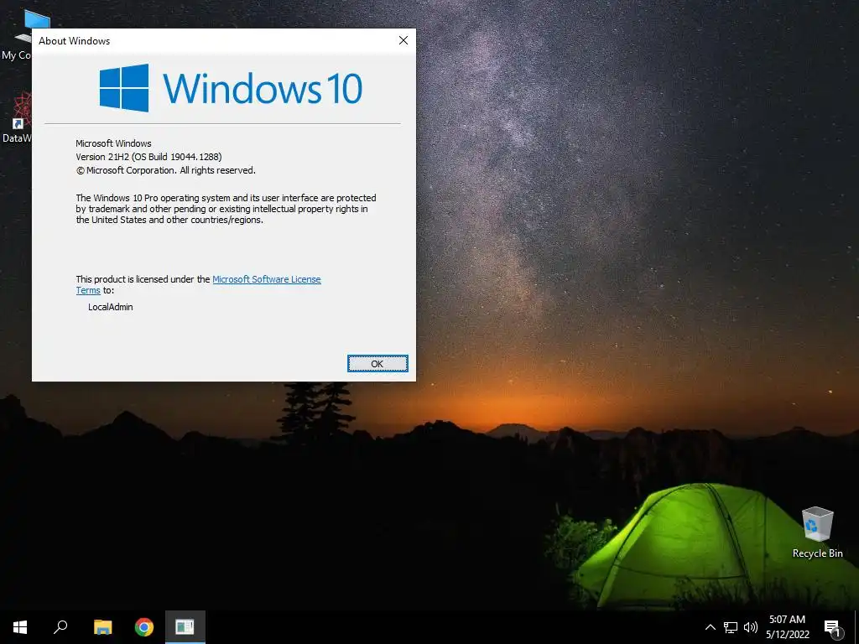Open Google Chrome from taskbar
The width and height of the screenshot is (859, 644).
pyautogui.click(x=144, y=627)
